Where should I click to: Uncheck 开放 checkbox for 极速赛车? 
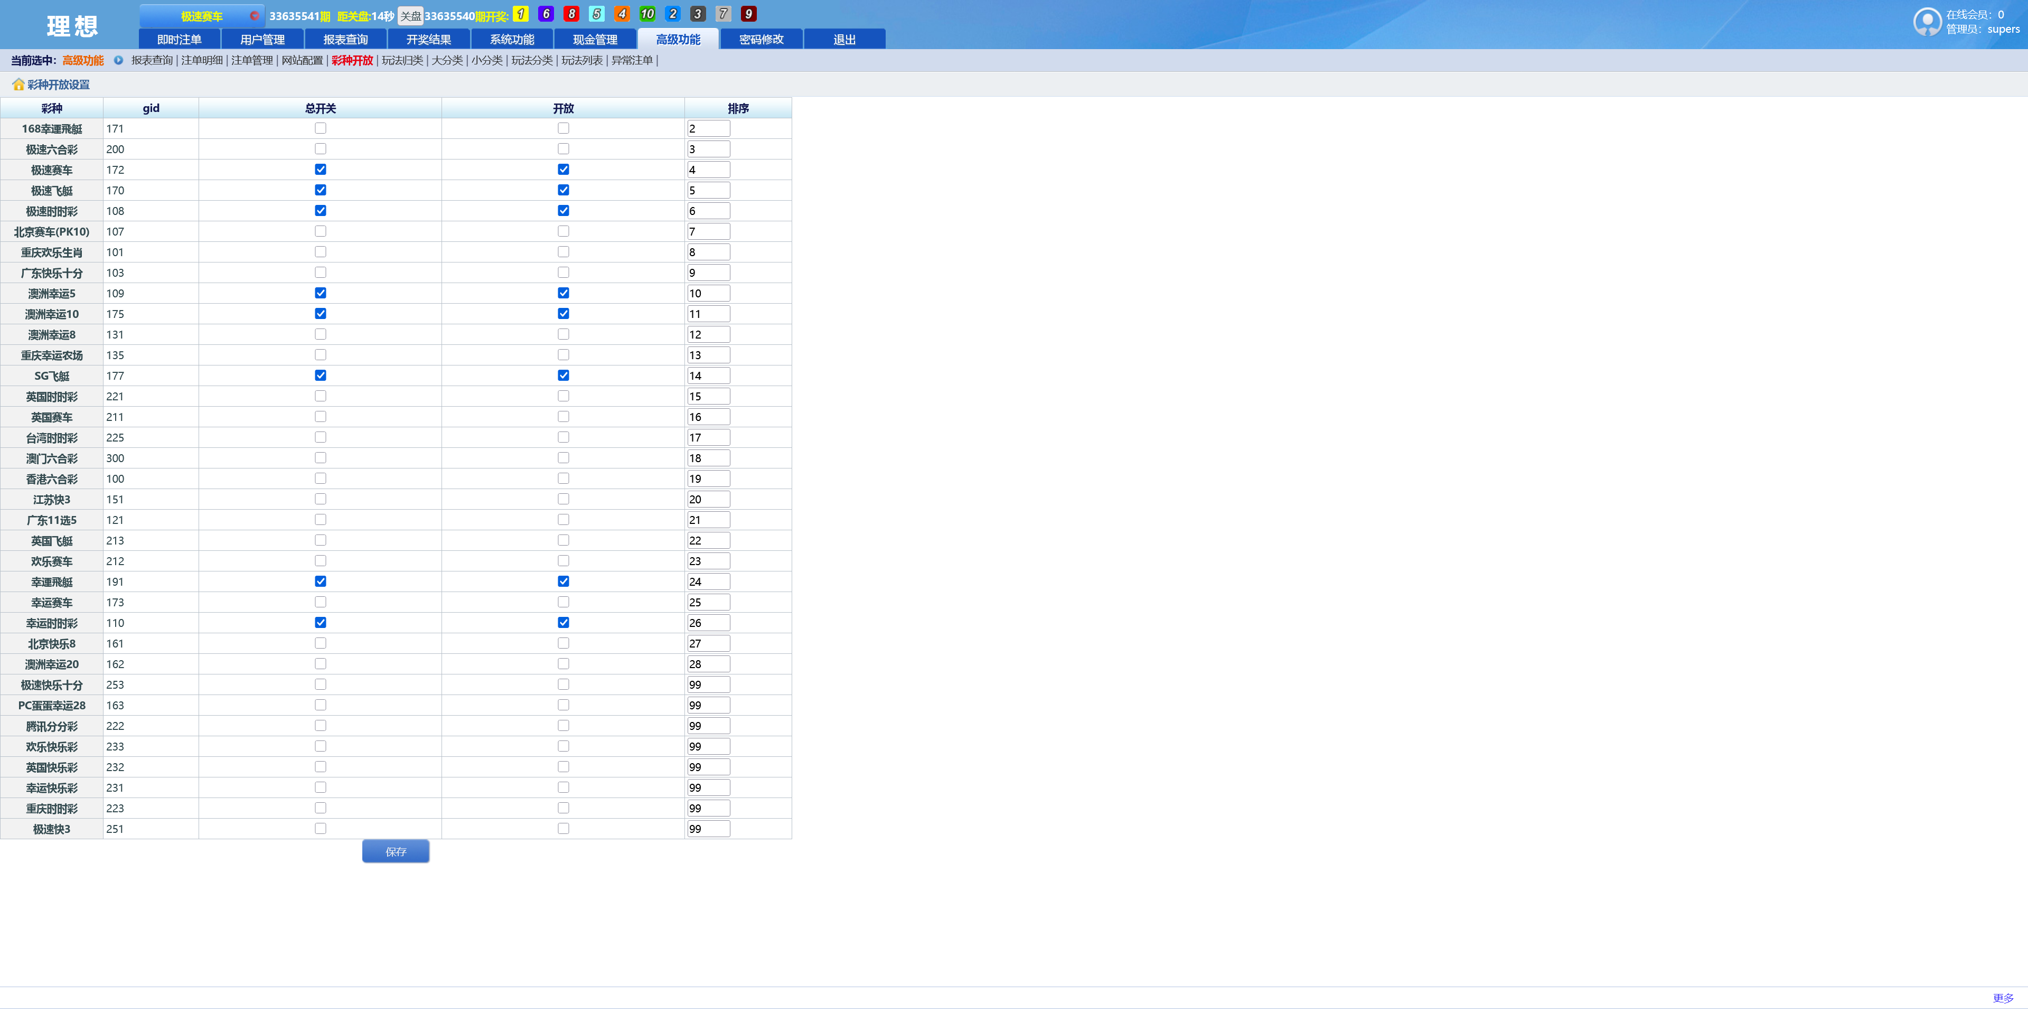563,169
